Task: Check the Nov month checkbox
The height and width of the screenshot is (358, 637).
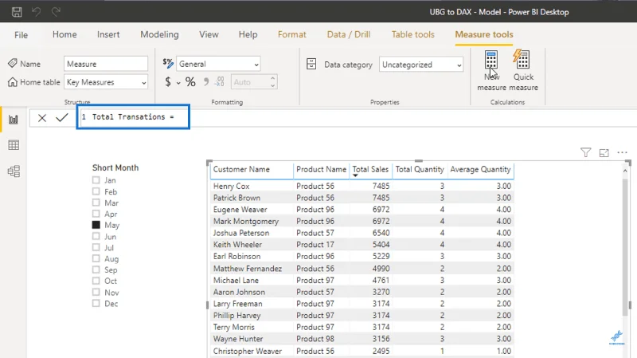Action: coord(96,292)
